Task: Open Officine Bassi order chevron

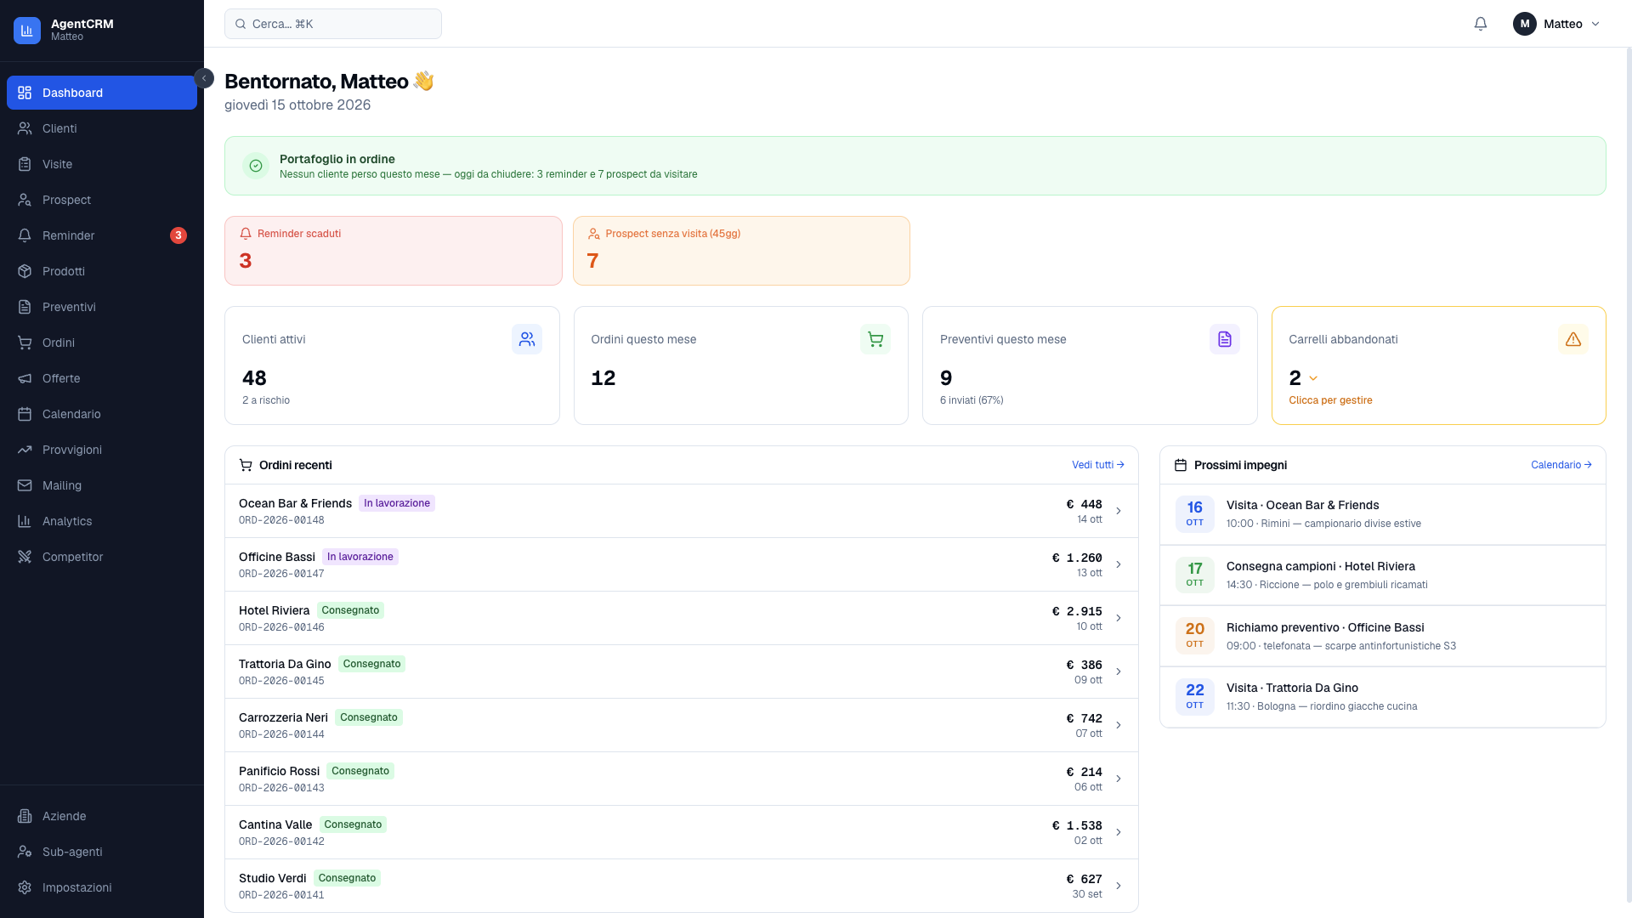Action: 1119,564
